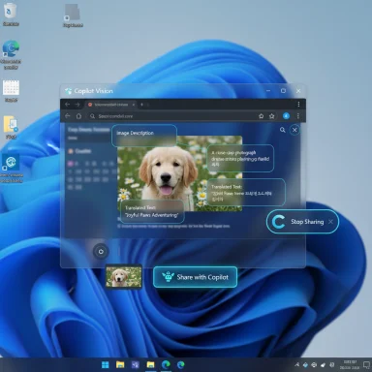The height and width of the screenshot is (372, 372).
Task: Close the overlay with circled X
Action: [294, 130]
